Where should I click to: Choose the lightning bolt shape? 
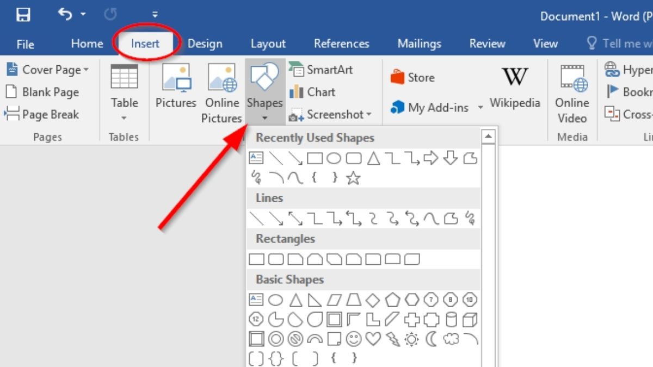(392, 339)
